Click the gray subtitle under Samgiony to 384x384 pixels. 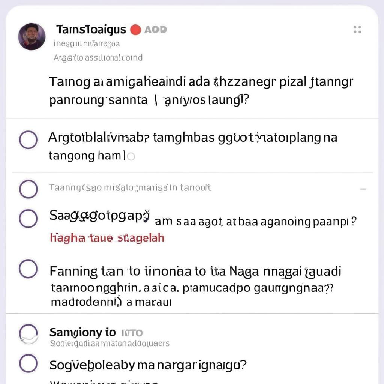tap(109, 343)
